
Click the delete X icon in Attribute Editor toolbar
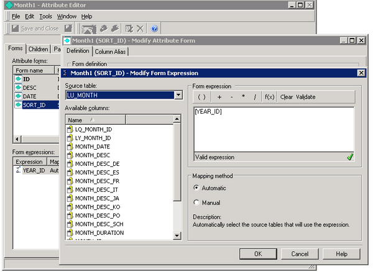[140, 29]
